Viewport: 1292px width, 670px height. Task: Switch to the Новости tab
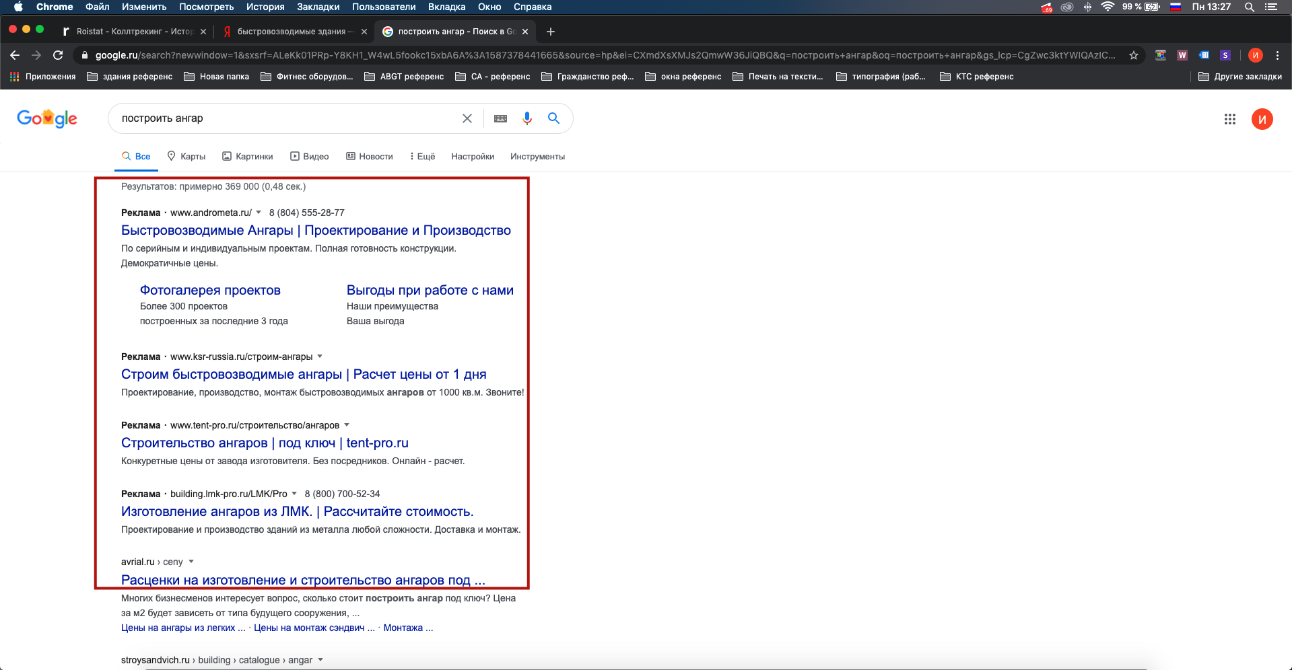coord(370,157)
